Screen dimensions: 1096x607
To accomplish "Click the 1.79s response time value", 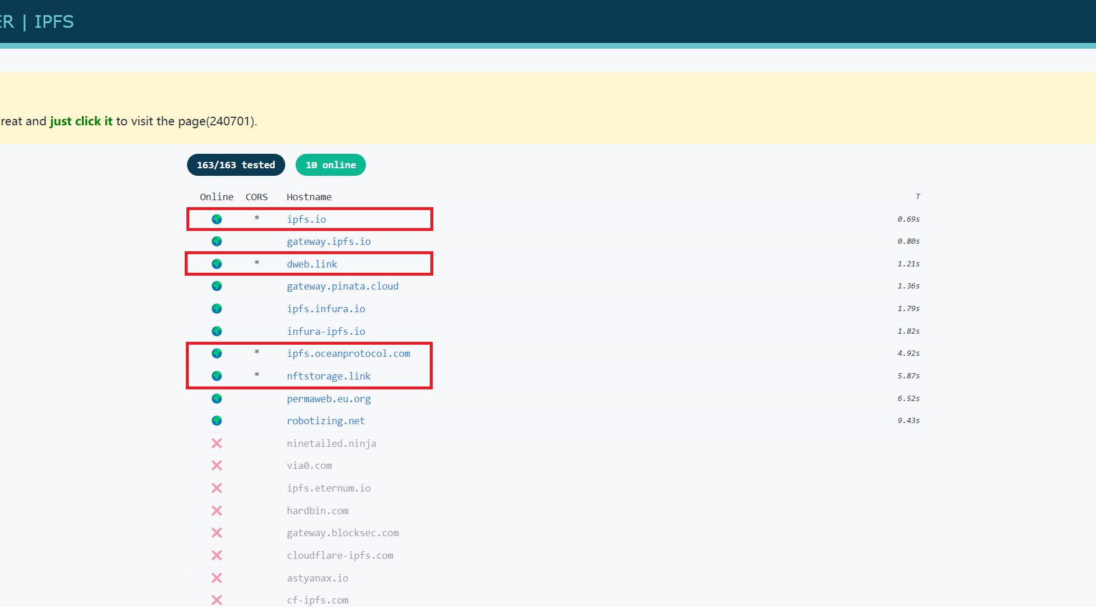I will [x=908, y=309].
